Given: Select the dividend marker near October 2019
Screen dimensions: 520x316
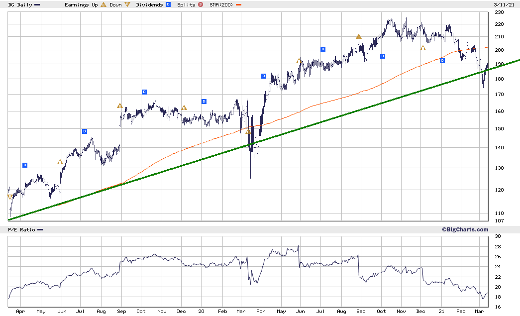Looking at the screenshot, I should click(x=144, y=92).
